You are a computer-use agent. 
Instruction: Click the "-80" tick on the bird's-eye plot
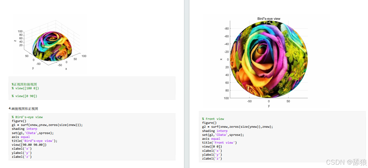tap(226, 29)
